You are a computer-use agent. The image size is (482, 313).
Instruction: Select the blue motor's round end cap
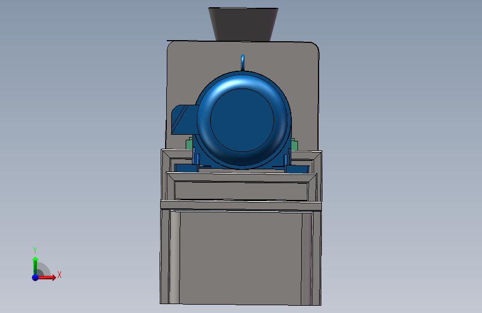coord(242,120)
